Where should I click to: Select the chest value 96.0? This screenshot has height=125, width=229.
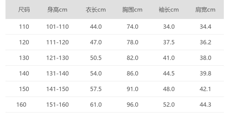click(132, 104)
